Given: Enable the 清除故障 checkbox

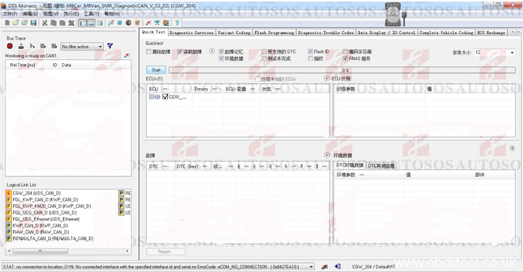Looking at the screenshot, I should point(148,52).
